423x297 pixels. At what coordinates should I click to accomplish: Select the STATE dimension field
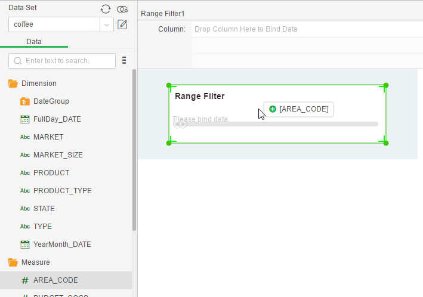tap(44, 209)
